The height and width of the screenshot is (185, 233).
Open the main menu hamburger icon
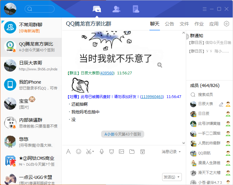click(x=204, y=9)
